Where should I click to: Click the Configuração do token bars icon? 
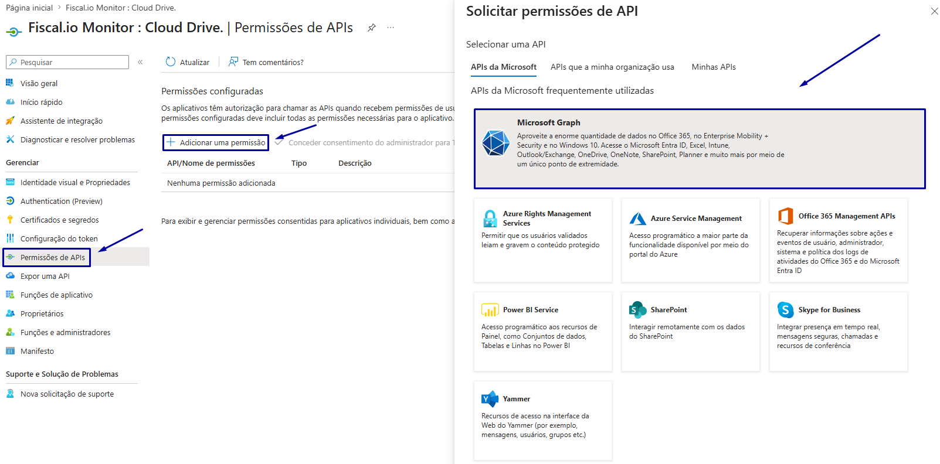tap(10, 238)
